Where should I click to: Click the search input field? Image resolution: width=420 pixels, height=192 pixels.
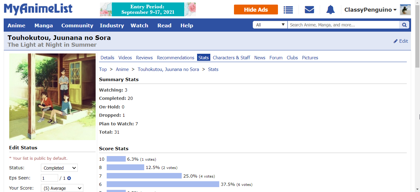(x=343, y=25)
